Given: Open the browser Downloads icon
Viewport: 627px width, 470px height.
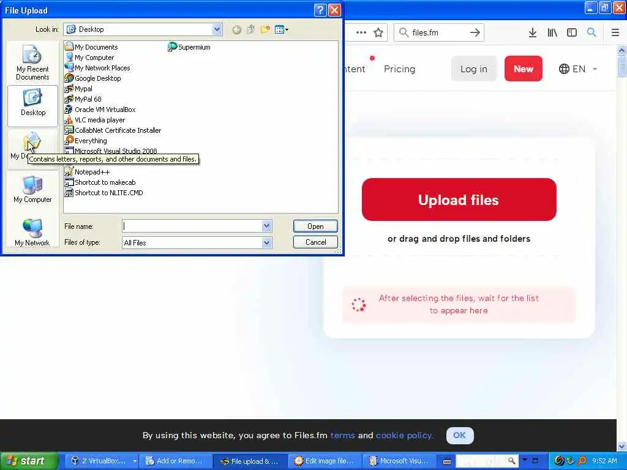Looking at the screenshot, I should click(x=533, y=32).
